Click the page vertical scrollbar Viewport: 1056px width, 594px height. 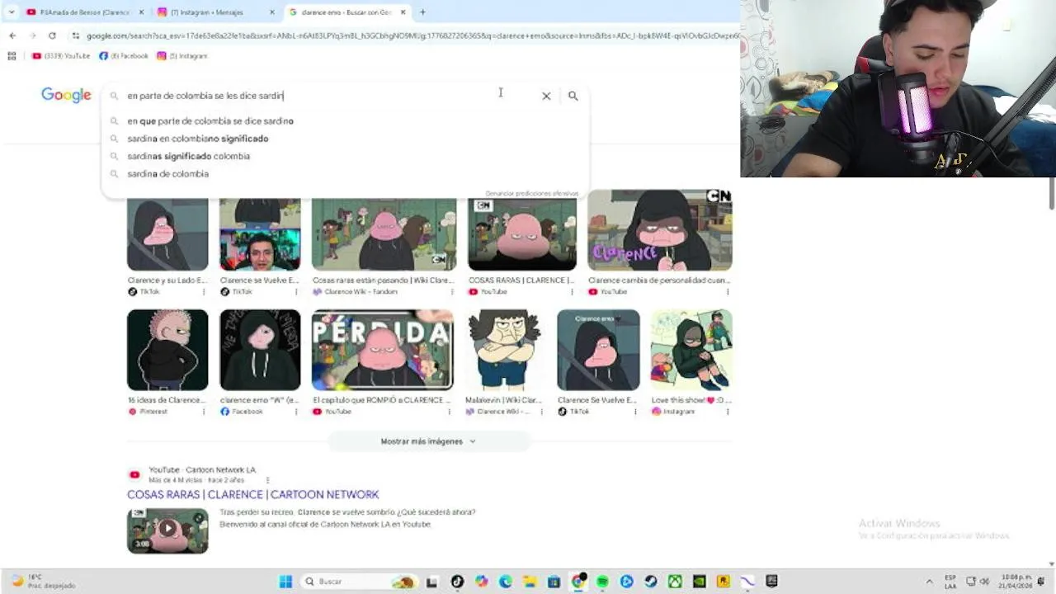[x=1052, y=195]
